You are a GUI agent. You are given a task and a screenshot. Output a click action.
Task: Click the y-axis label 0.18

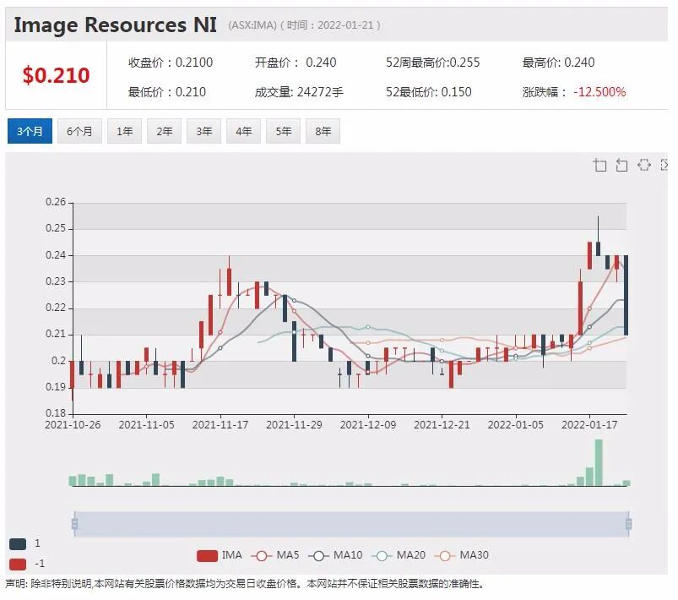pyautogui.click(x=56, y=413)
